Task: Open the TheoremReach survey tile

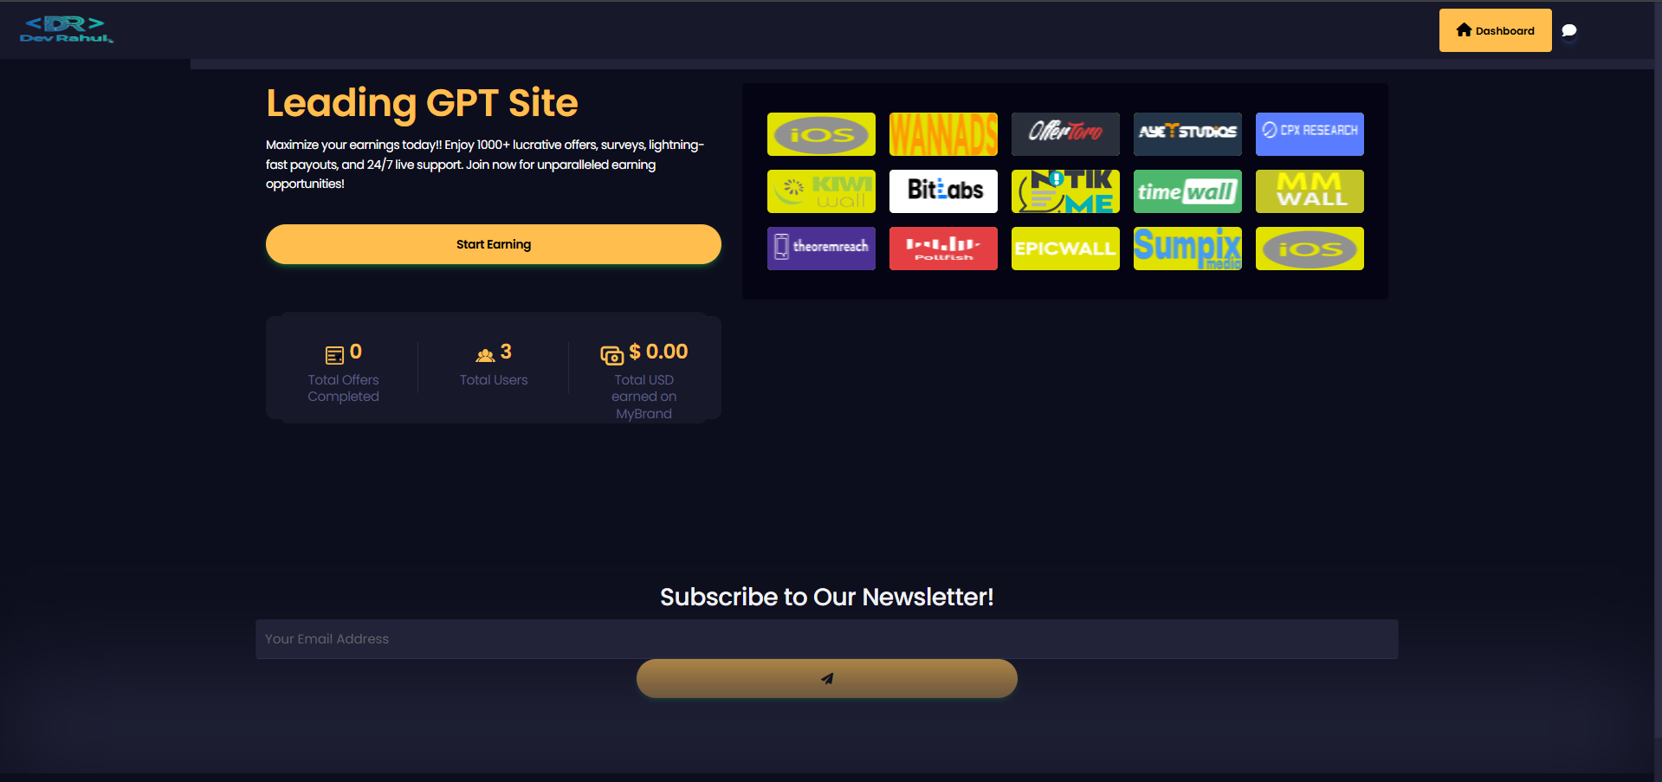Action: click(x=821, y=249)
